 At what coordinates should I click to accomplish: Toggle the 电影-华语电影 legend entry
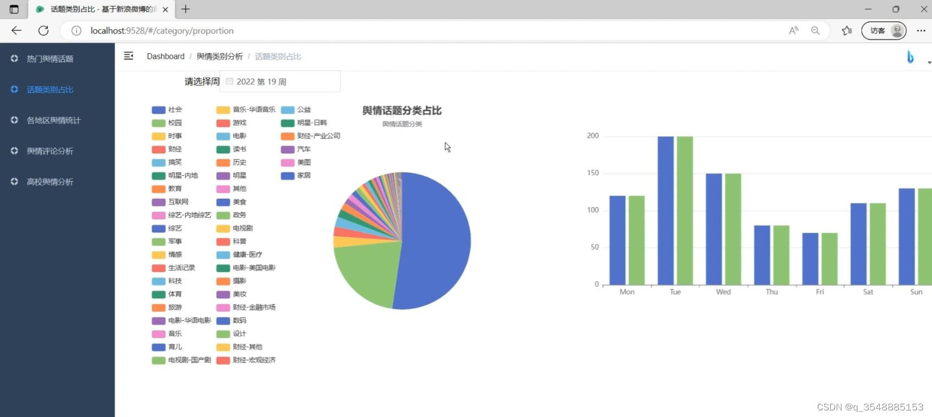tap(182, 321)
